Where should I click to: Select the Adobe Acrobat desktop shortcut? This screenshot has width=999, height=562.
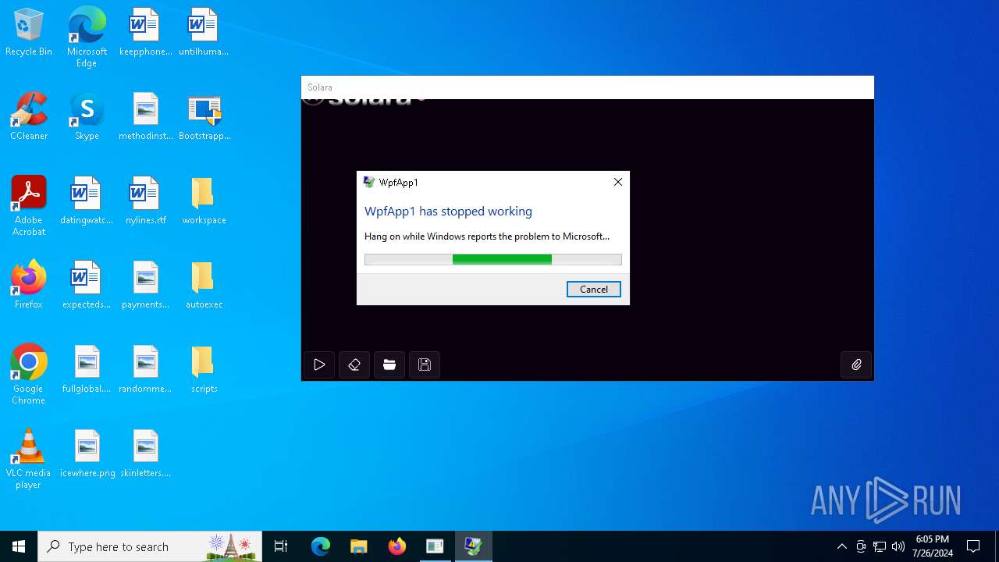click(x=29, y=206)
